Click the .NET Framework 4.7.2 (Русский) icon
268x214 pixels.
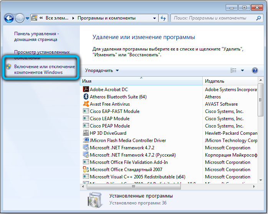(x=86, y=155)
